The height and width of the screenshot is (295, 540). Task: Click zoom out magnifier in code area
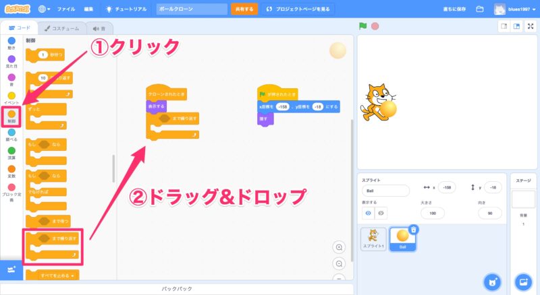(x=339, y=263)
